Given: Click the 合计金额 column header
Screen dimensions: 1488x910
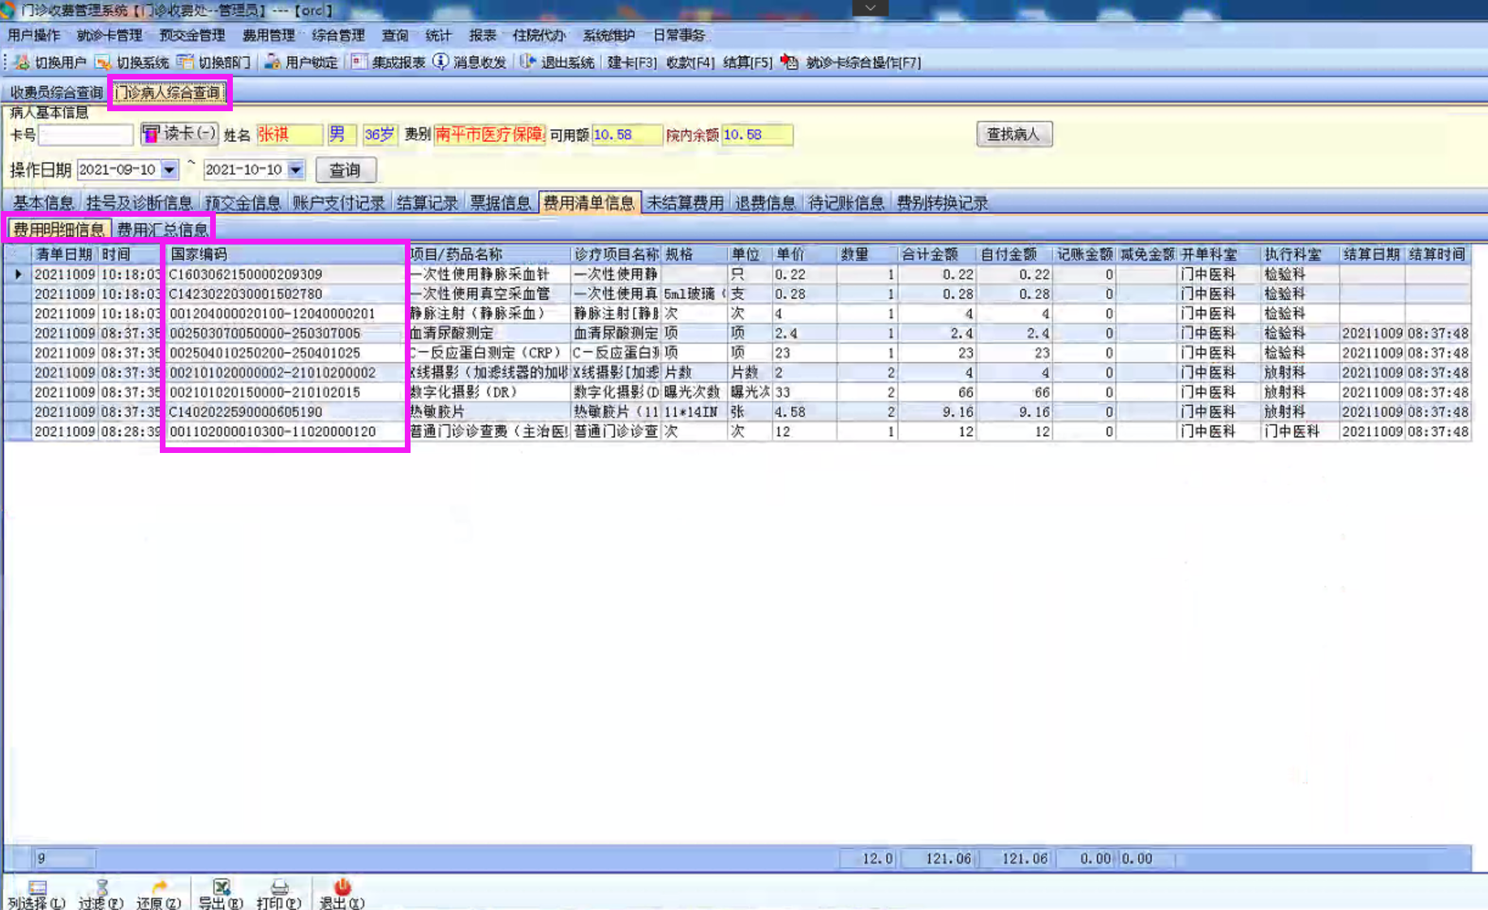Looking at the screenshot, I should [x=937, y=254].
